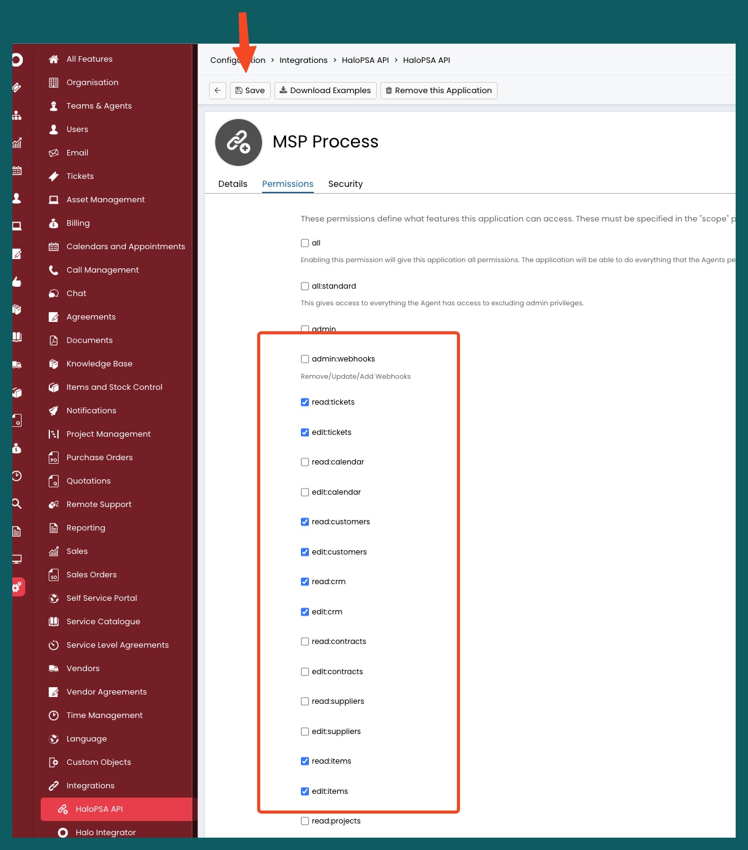The height and width of the screenshot is (850, 748).
Task: Toggle the read:crm checkbox
Action: click(x=305, y=582)
